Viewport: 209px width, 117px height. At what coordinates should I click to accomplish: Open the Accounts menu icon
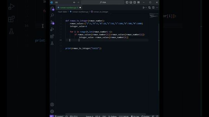click(x=52, y=104)
